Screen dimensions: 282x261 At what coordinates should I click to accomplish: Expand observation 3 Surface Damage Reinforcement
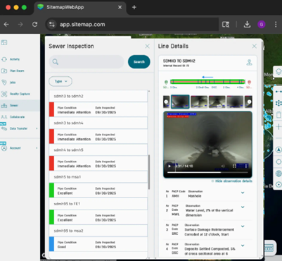click(243, 226)
